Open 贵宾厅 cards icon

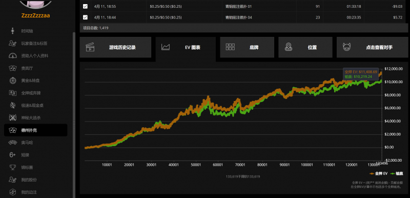coord(12,68)
